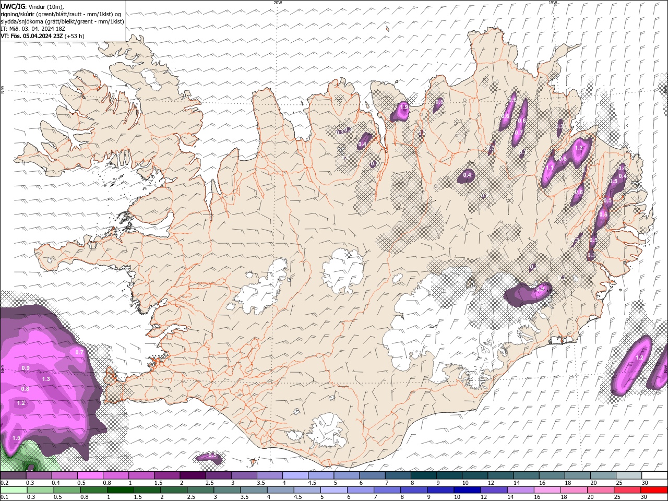
Task: Click the 'VT: Fös. 05.04.2024 23Z (+53 h)' line
Action: tap(43, 36)
